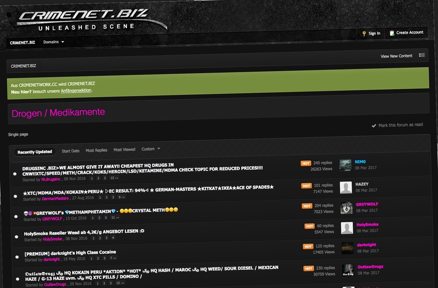Click the clipboard icon beside Create Account
The height and width of the screenshot is (288, 438).
point(392,33)
